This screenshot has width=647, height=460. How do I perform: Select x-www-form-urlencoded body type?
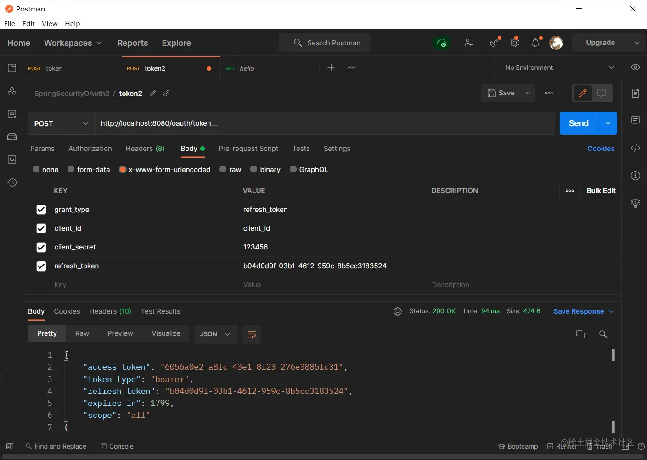(123, 169)
